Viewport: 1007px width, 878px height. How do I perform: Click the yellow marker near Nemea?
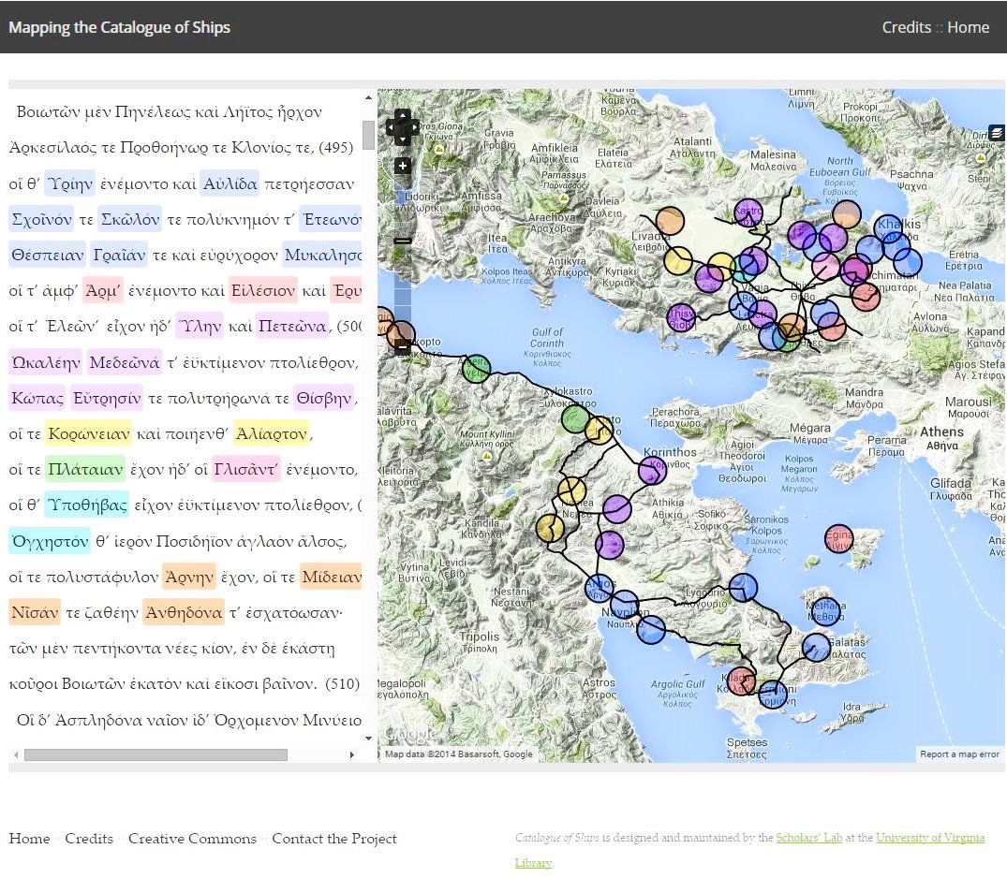tap(570, 491)
